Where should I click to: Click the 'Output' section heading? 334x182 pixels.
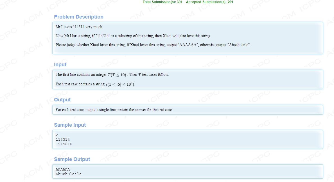(x=62, y=100)
